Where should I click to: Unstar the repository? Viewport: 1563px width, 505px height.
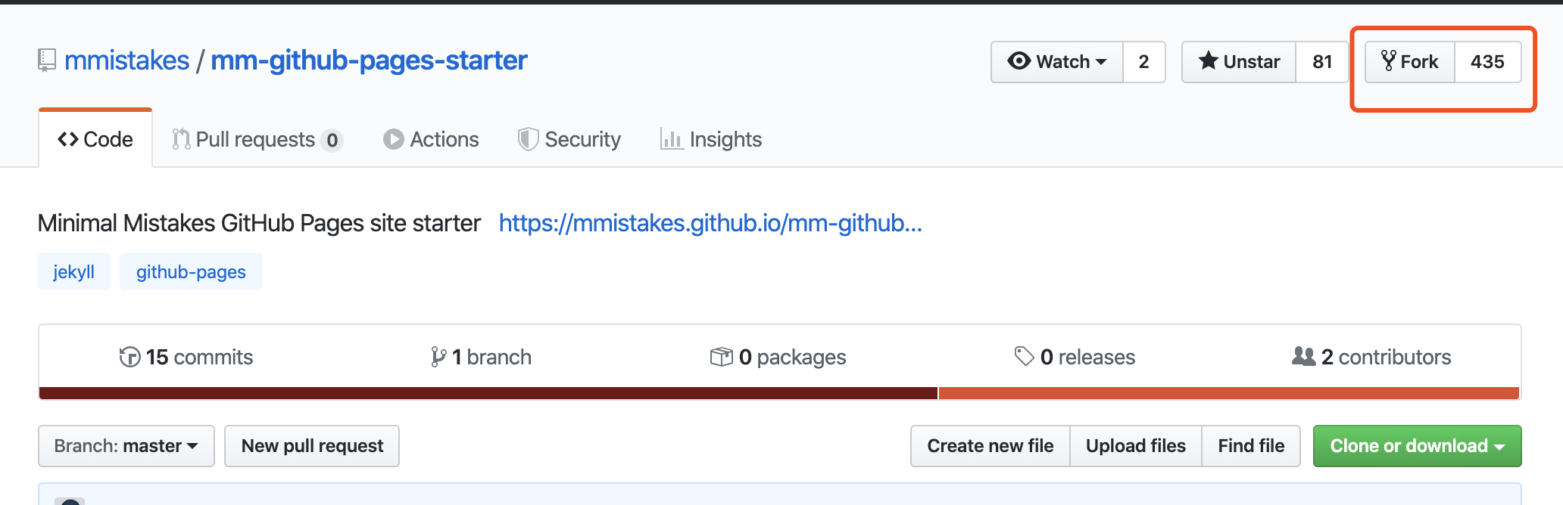pos(1239,62)
